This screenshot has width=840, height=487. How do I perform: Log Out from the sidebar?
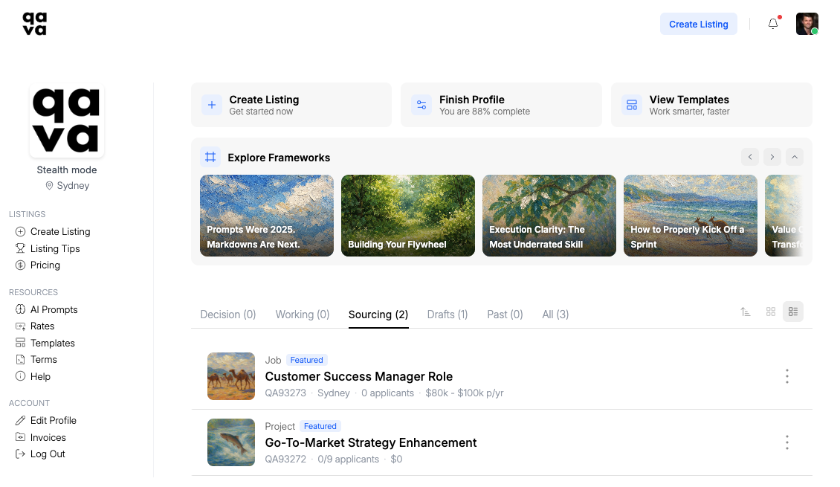48,454
